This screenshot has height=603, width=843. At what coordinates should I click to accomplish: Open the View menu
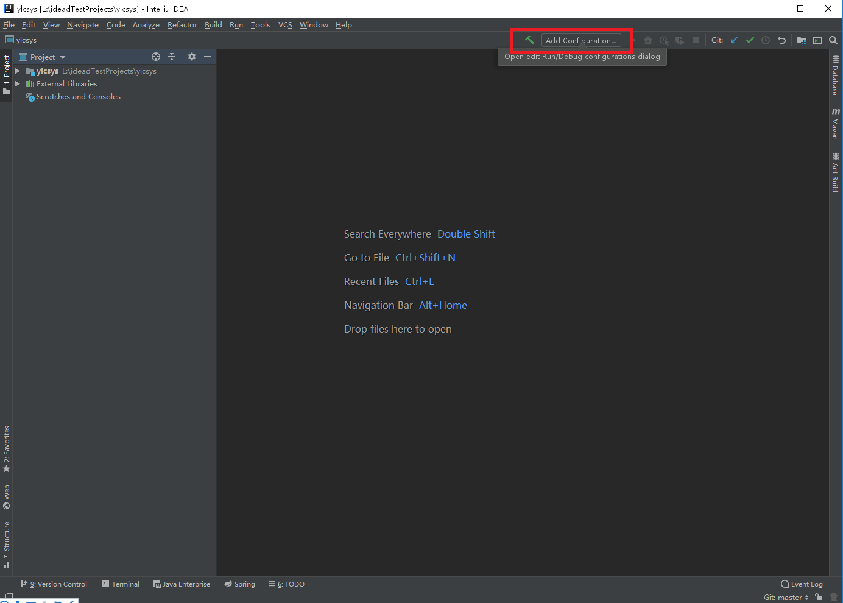(x=51, y=25)
